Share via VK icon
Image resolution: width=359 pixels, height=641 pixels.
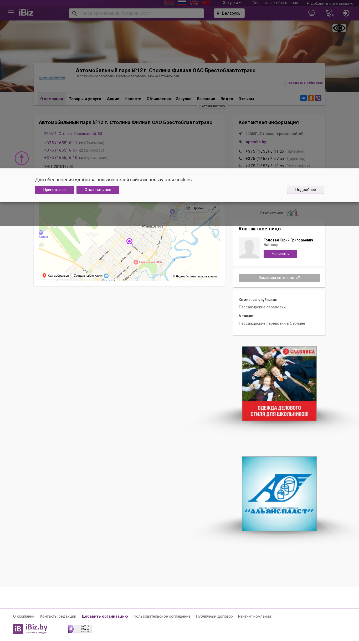pyautogui.click(x=304, y=98)
